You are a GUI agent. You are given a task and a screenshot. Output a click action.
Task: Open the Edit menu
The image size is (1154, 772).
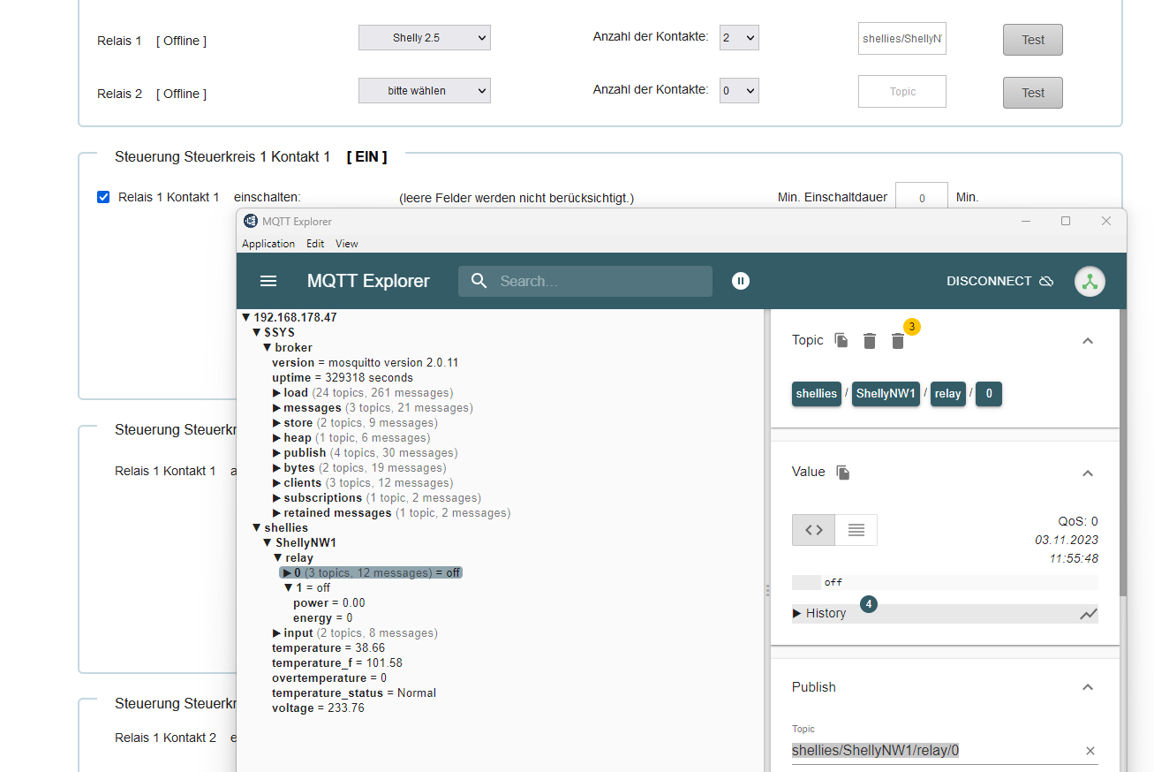[x=315, y=244]
